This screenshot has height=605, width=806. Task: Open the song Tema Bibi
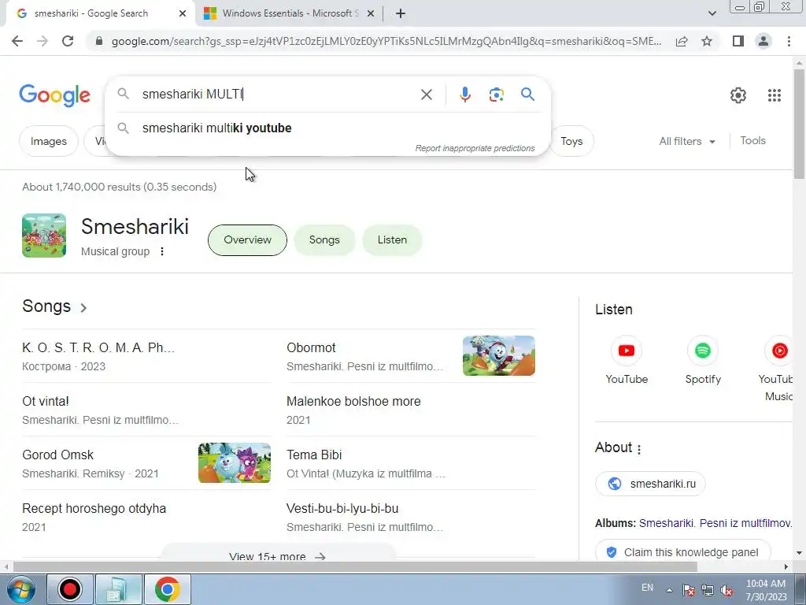point(314,455)
